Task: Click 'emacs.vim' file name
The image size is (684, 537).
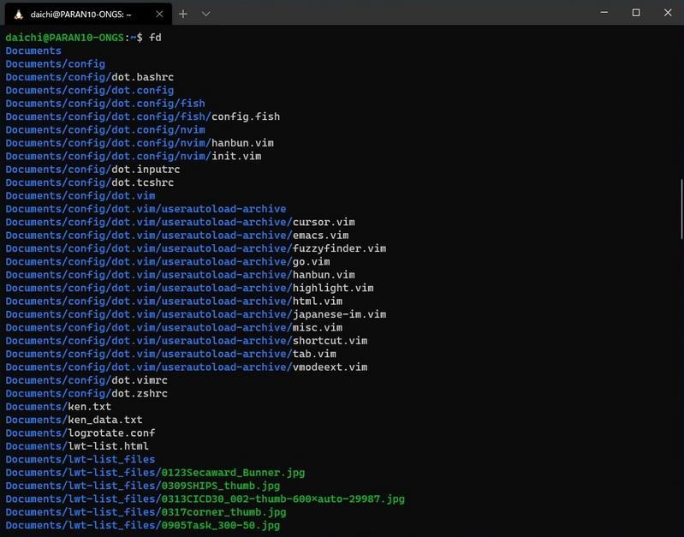Action: coord(321,236)
